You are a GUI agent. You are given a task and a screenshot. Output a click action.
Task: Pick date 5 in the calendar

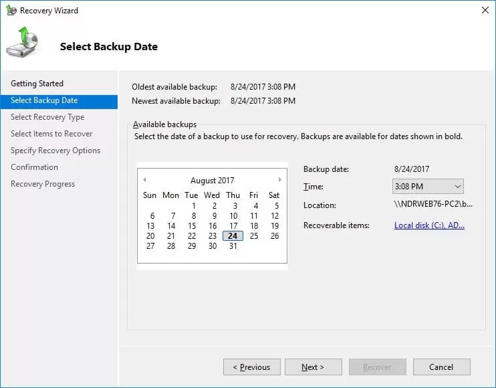(277, 206)
